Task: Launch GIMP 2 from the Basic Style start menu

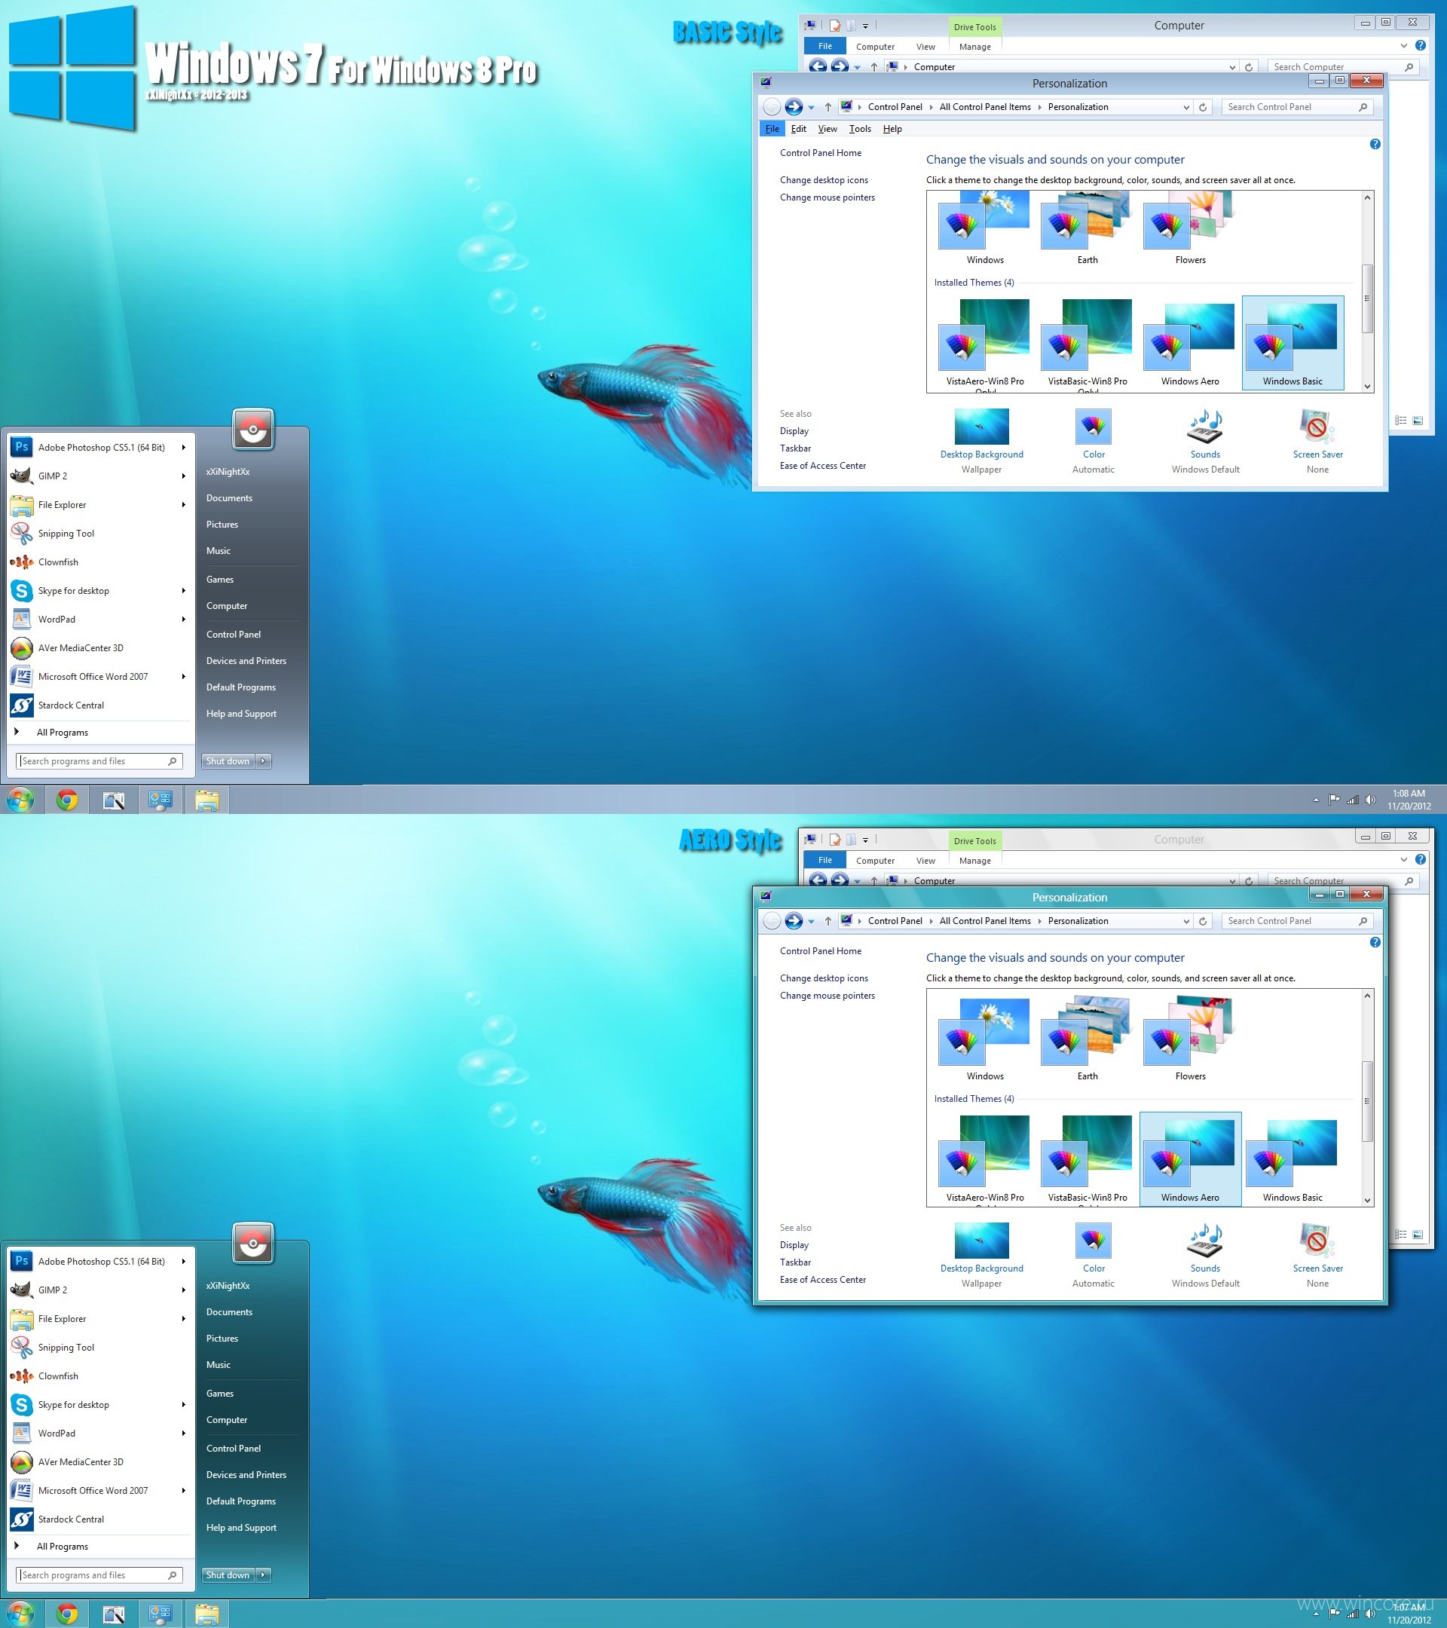Action: pyautogui.click(x=99, y=476)
